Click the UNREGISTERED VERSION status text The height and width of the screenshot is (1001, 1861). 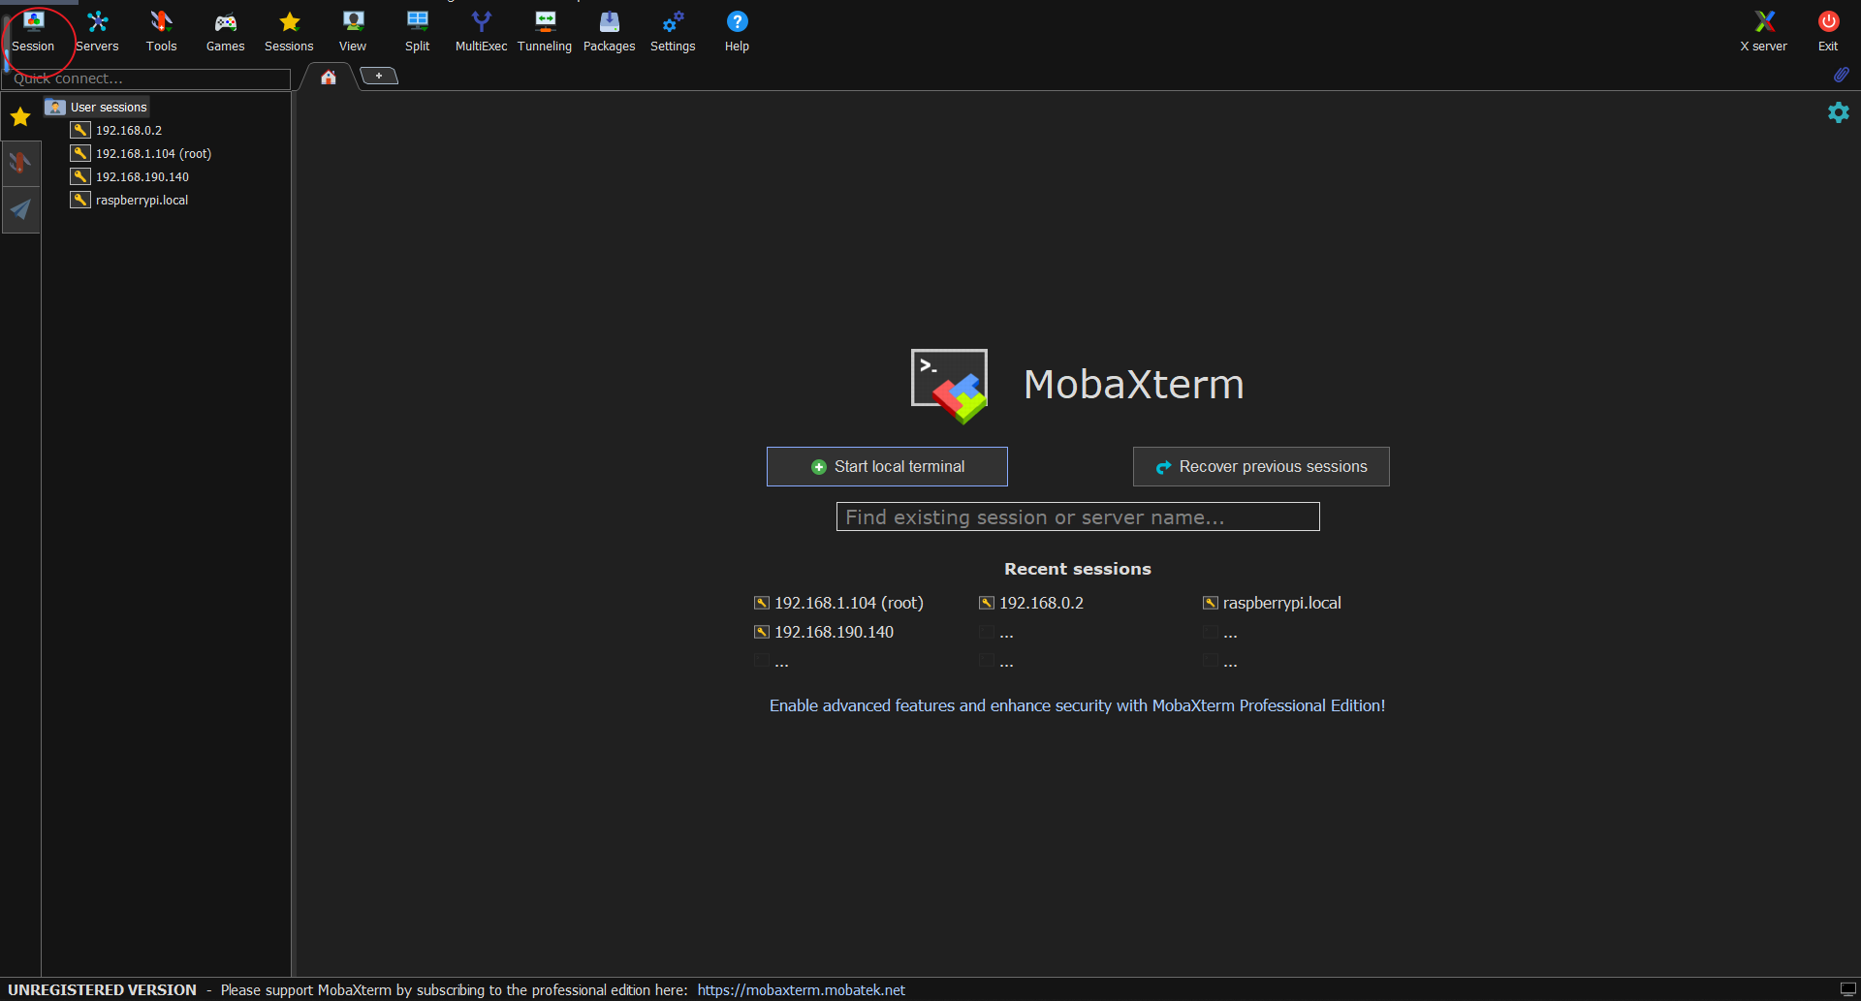pyautogui.click(x=102, y=989)
